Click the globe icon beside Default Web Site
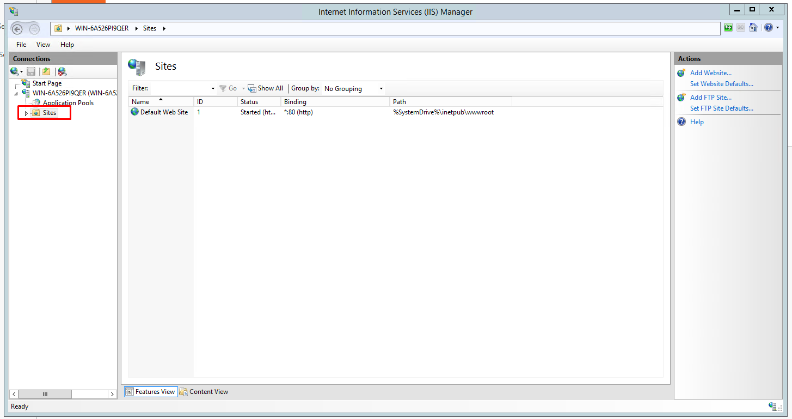The image size is (792, 419). coord(135,112)
